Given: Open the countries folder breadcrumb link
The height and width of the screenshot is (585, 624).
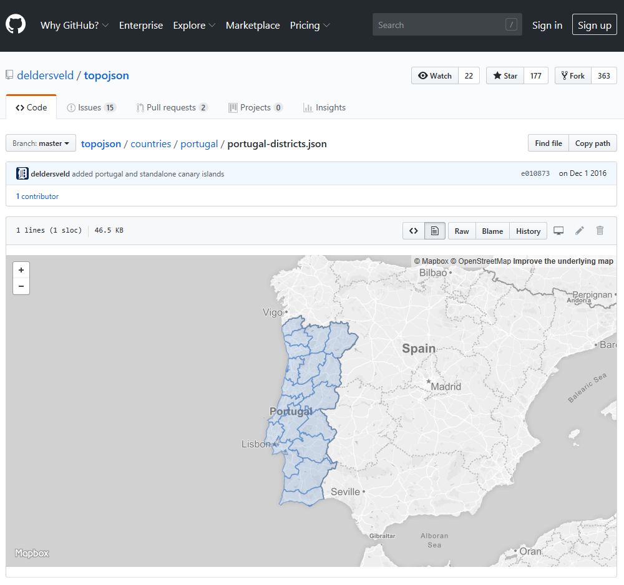Looking at the screenshot, I should (x=150, y=143).
